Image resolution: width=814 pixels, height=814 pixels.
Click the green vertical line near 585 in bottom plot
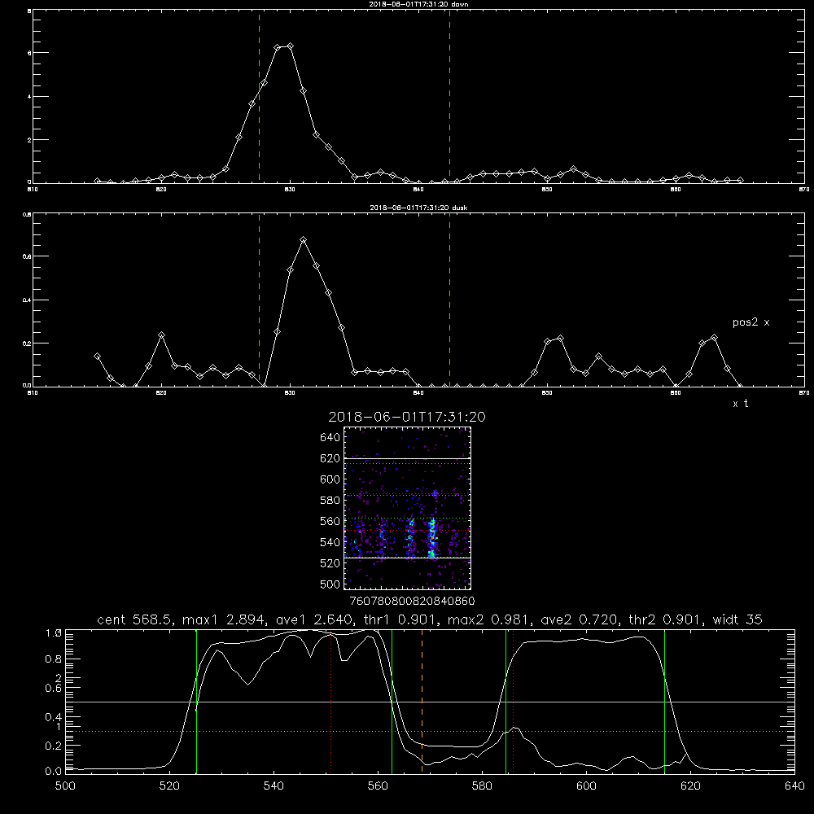505,701
